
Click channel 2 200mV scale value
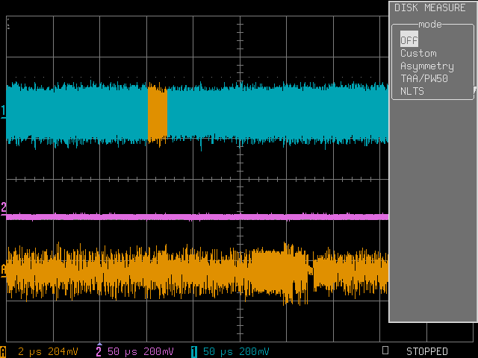pos(158,351)
